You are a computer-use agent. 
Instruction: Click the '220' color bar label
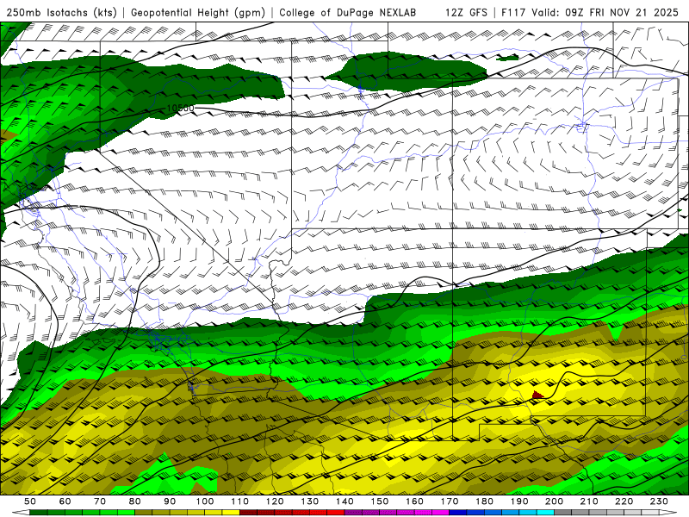pyautogui.click(x=624, y=501)
